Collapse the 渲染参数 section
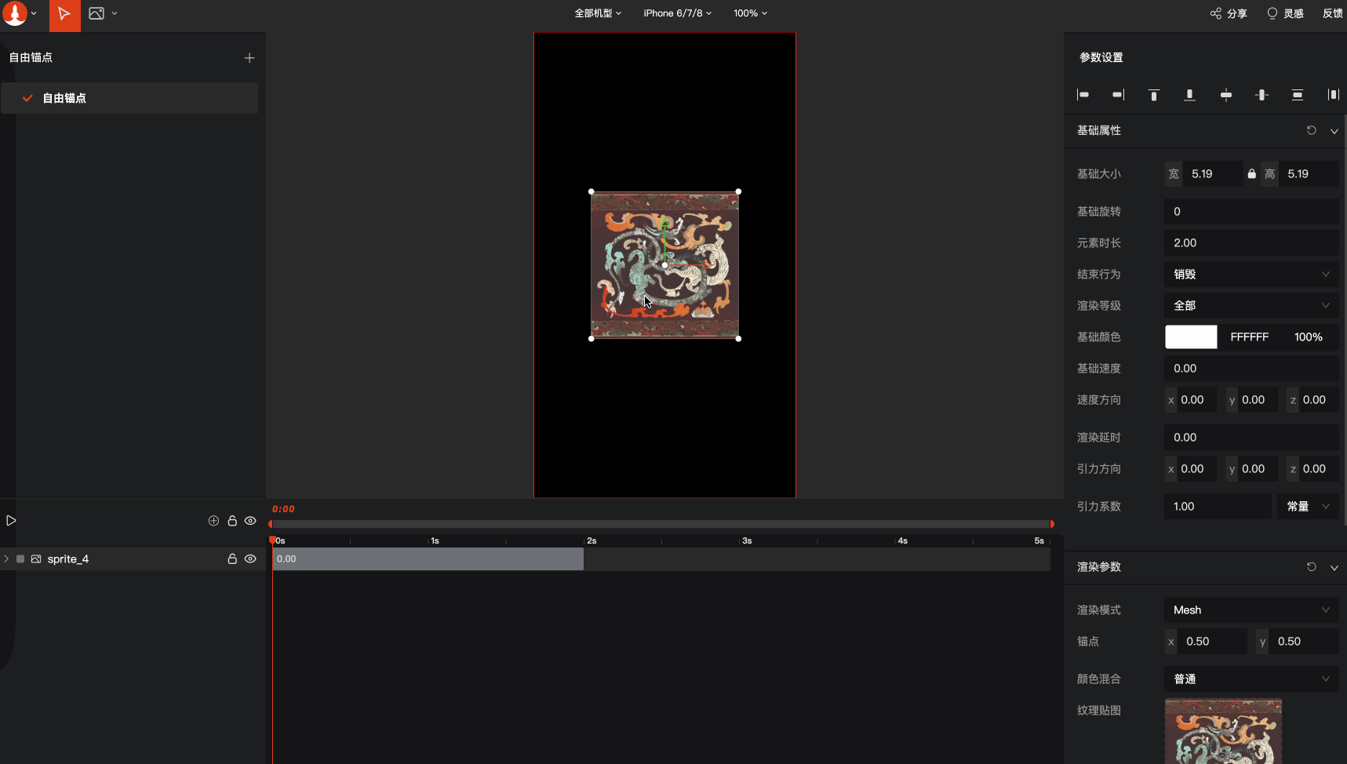This screenshot has height=764, width=1347. tap(1334, 567)
